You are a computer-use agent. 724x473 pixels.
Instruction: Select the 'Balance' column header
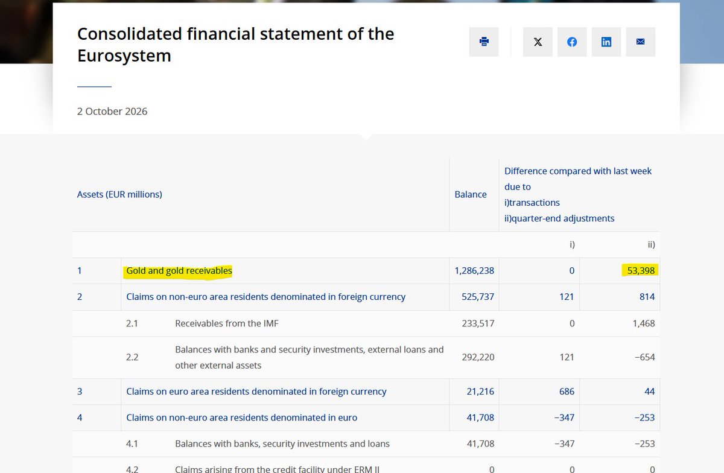pos(471,194)
